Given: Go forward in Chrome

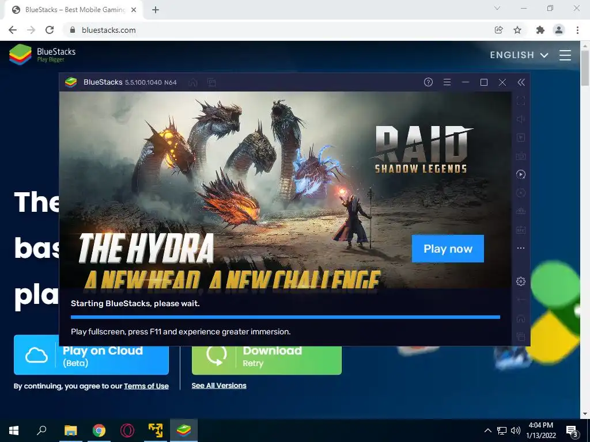Looking at the screenshot, I should click(x=31, y=30).
